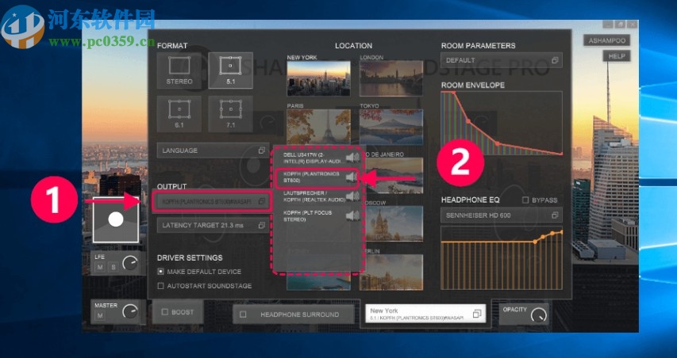Viewport: 677px width, 358px height.
Task: Select the London location thumbnail
Action: [x=391, y=78]
